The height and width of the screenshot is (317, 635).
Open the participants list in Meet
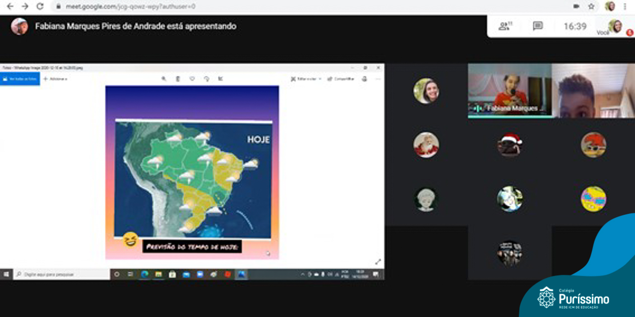[x=505, y=26]
